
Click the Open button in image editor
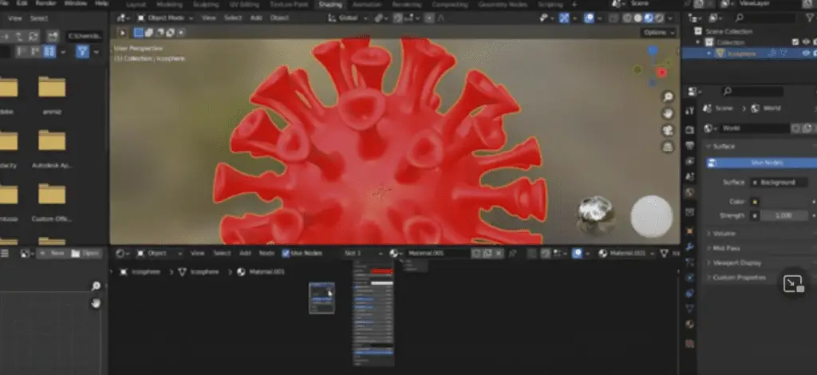click(85, 253)
